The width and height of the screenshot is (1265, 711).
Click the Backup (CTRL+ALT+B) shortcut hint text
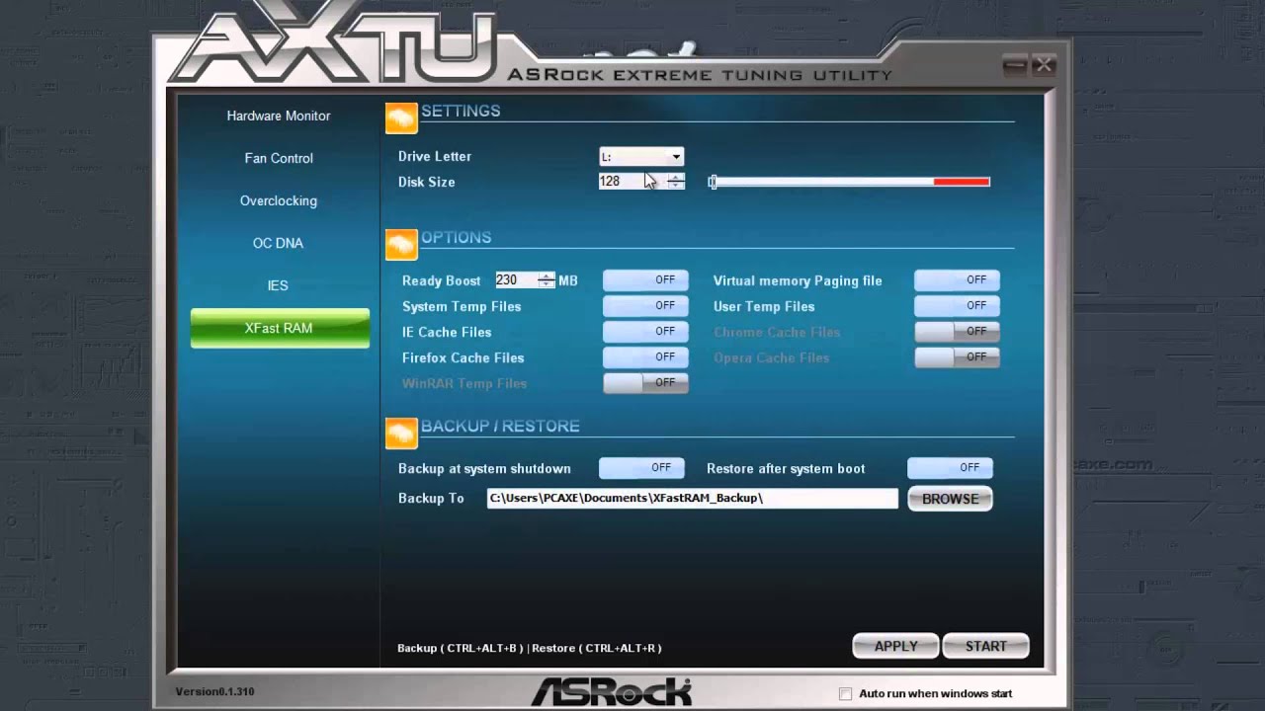pos(460,648)
